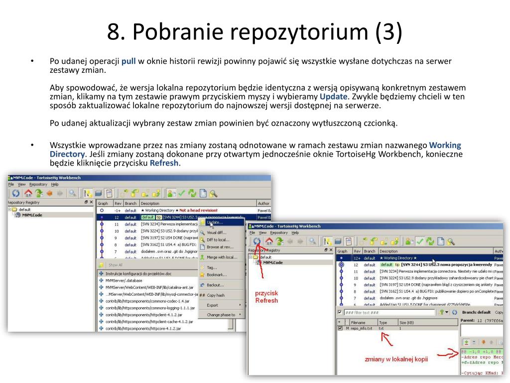Click Refresh icon in context-menu window toolbar
Screen dimensions: 510x383
(x=16, y=193)
